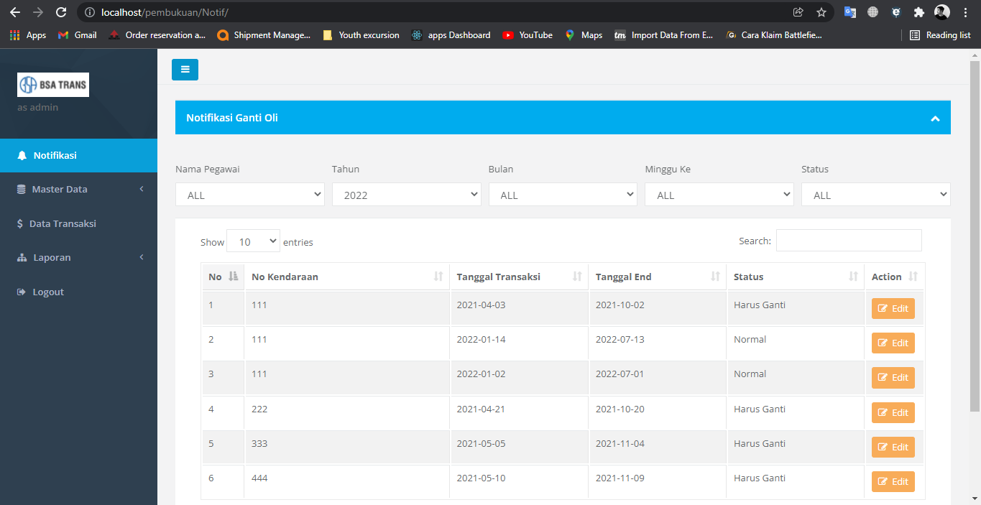Sort table by No column
981x505 pixels.
pyautogui.click(x=223, y=277)
